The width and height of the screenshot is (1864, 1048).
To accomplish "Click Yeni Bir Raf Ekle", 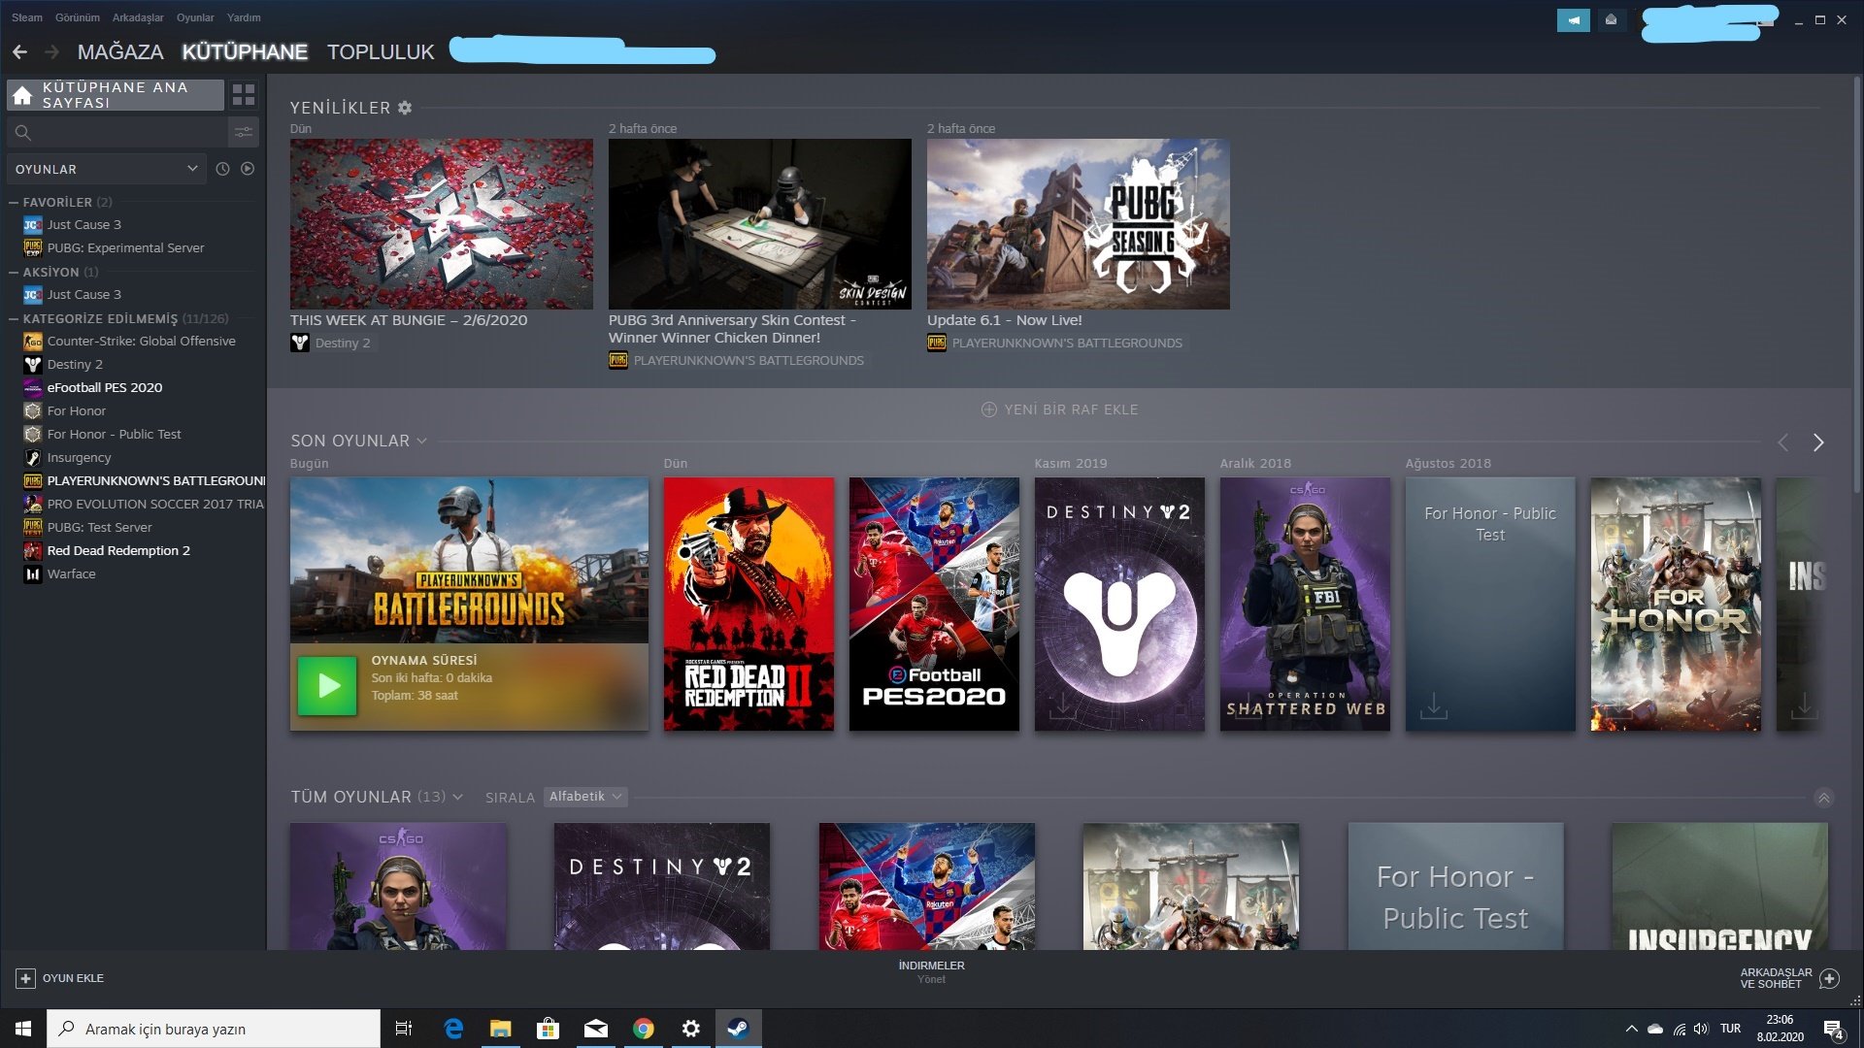I will point(1060,409).
